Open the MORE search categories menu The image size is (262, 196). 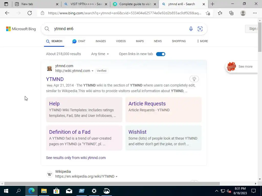(202, 41)
